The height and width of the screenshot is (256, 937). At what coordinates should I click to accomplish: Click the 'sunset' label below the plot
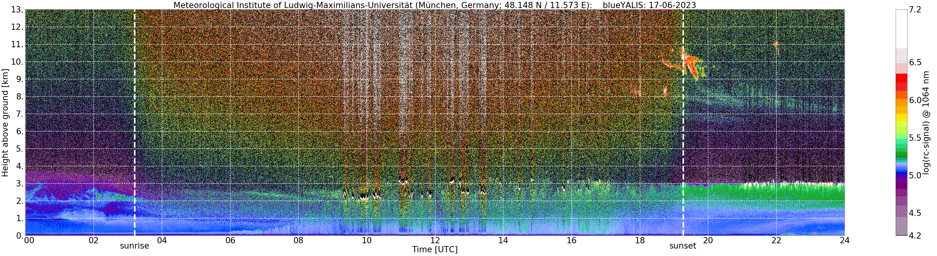(x=683, y=246)
